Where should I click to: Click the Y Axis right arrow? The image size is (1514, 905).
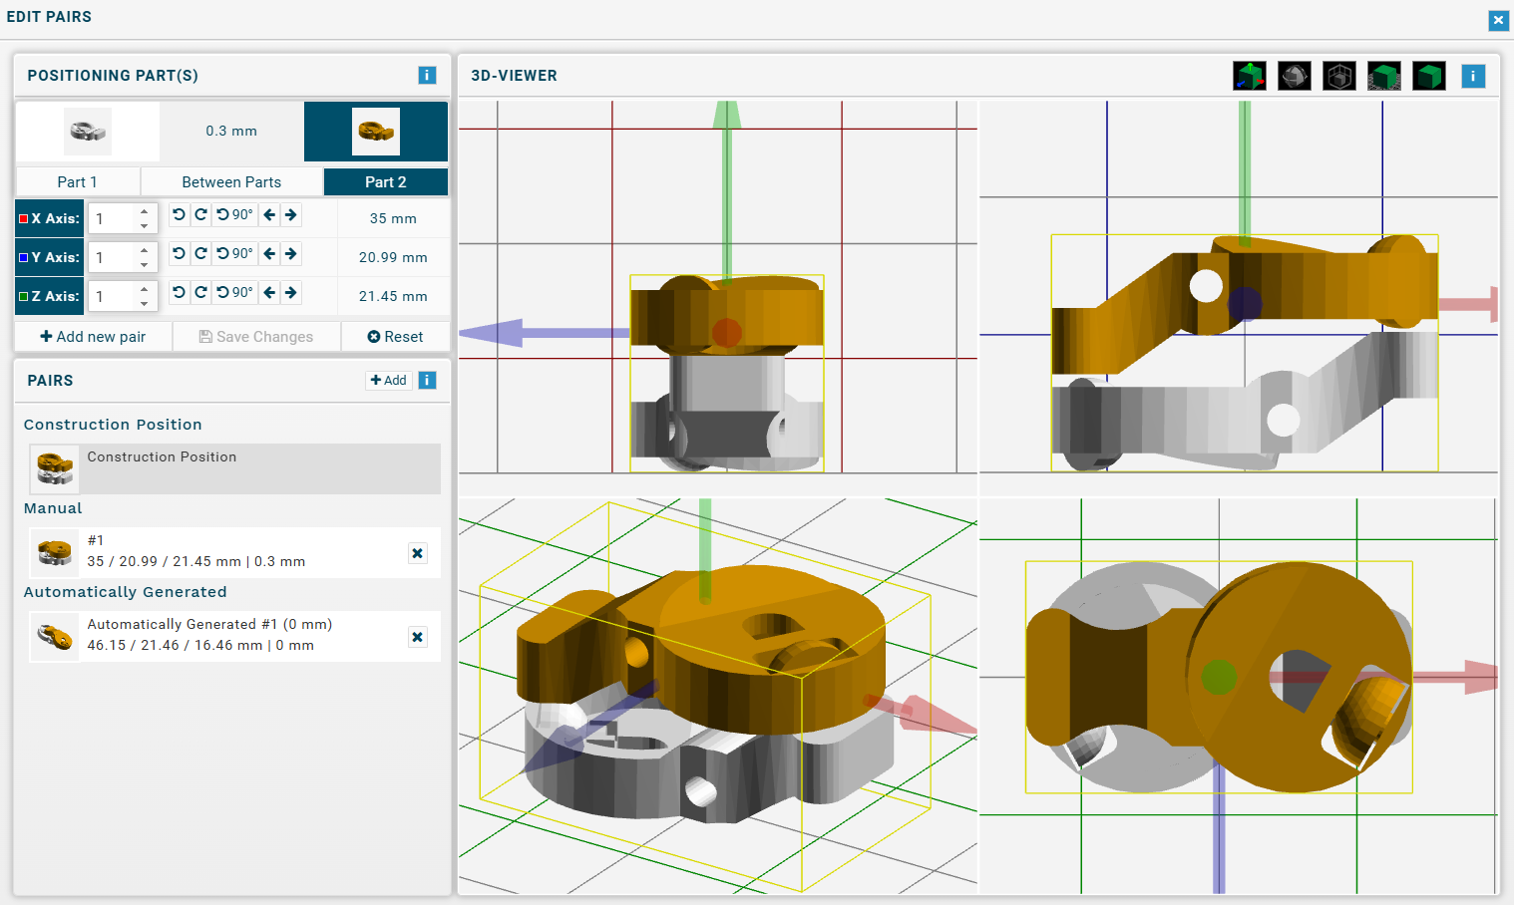290,253
